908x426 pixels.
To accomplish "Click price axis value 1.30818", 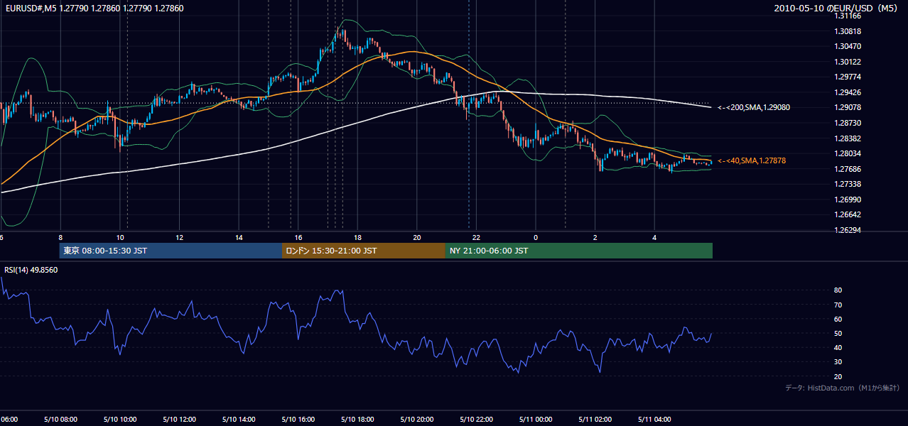I will coord(848,31).
